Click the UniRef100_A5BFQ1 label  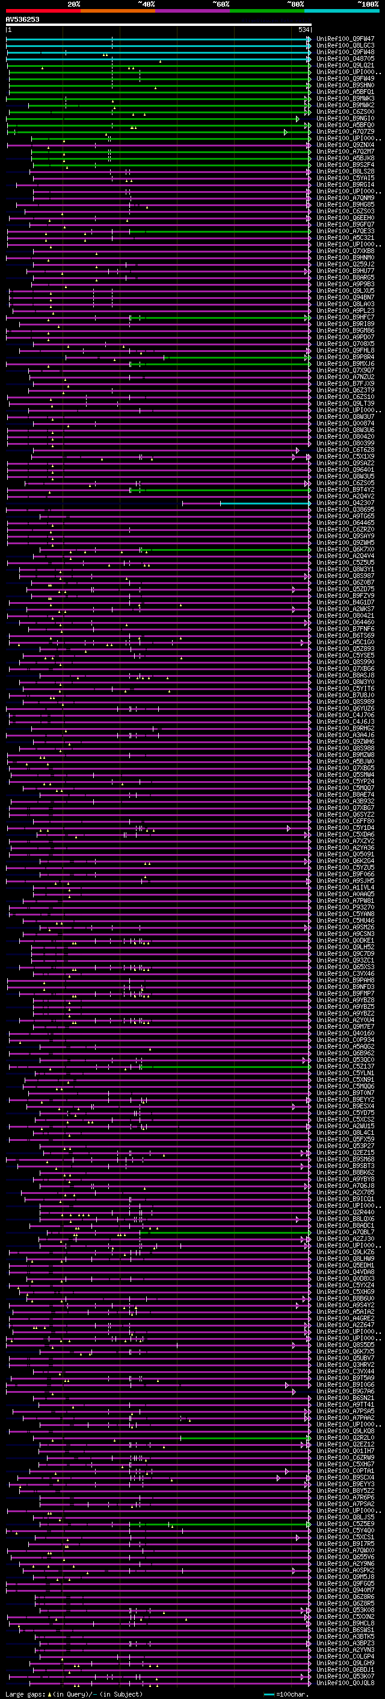coord(345,92)
